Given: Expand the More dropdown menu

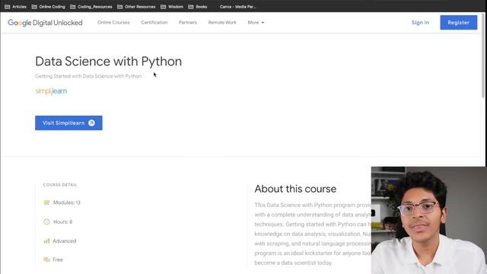Looking at the screenshot, I should point(256,22).
